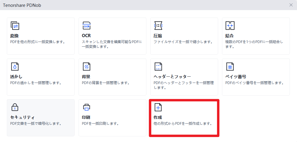Select the ベイツ番号 heading
Screen dimensions: 297x142
pos(236,77)
